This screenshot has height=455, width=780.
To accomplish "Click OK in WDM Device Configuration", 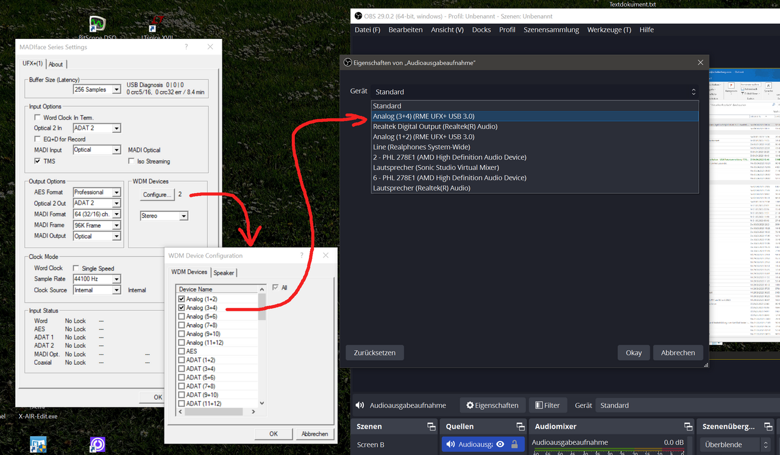I will 274,434.
